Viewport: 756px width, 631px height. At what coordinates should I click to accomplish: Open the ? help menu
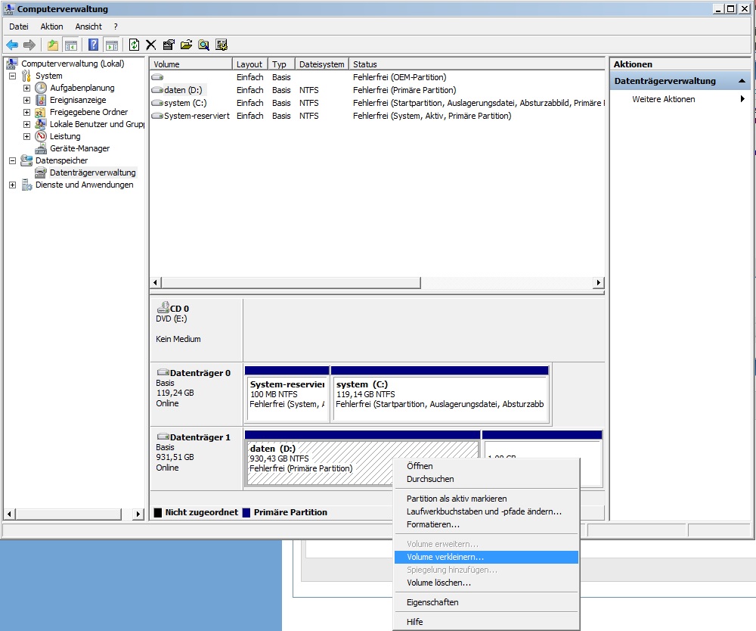point(116,26)
